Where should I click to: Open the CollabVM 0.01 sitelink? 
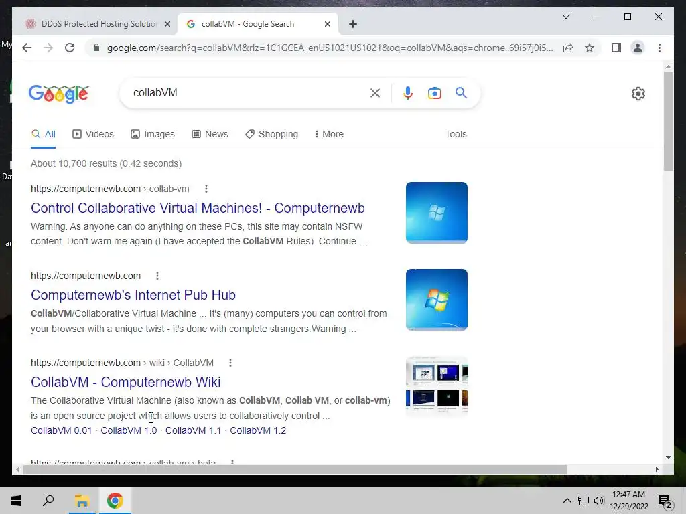(61, 430)
